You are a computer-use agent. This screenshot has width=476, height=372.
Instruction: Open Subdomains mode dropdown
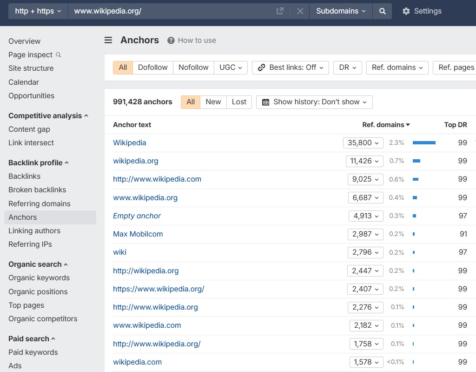[x=341, y=11]
